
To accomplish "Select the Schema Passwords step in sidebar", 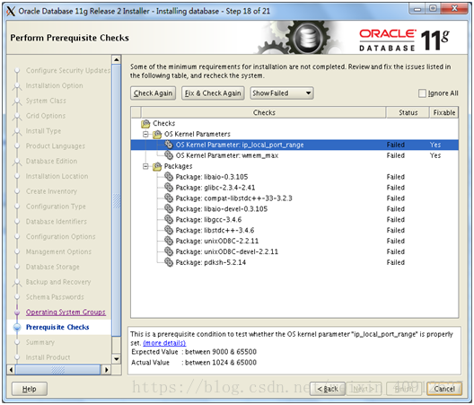I will (x=55, y=297).
